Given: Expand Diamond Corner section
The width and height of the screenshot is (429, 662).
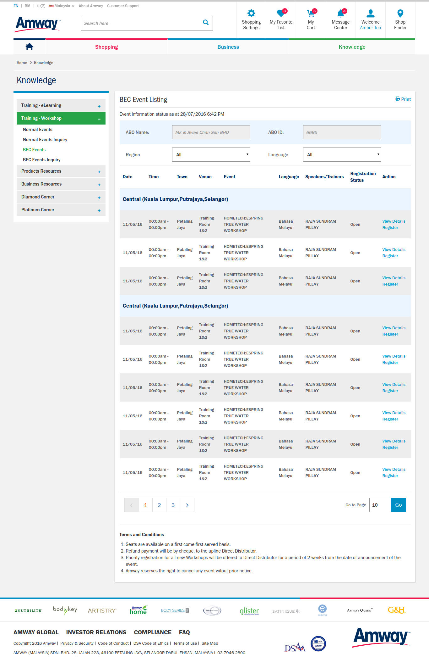Looking at the screenshot, I should pyautogui.click(x=61, y=197).
